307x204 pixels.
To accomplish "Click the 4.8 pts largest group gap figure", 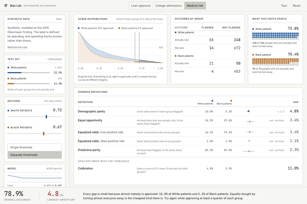I will click(55, 194).
